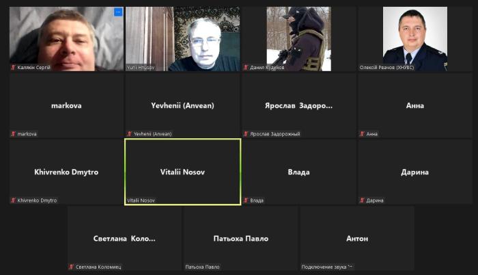Click the muted mic icon beside Khivrenko Dmytro label

[x=13, y=200]
